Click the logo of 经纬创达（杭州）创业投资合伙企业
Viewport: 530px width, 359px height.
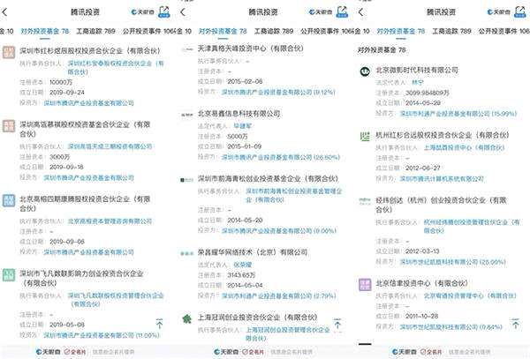tap(365, 201)
